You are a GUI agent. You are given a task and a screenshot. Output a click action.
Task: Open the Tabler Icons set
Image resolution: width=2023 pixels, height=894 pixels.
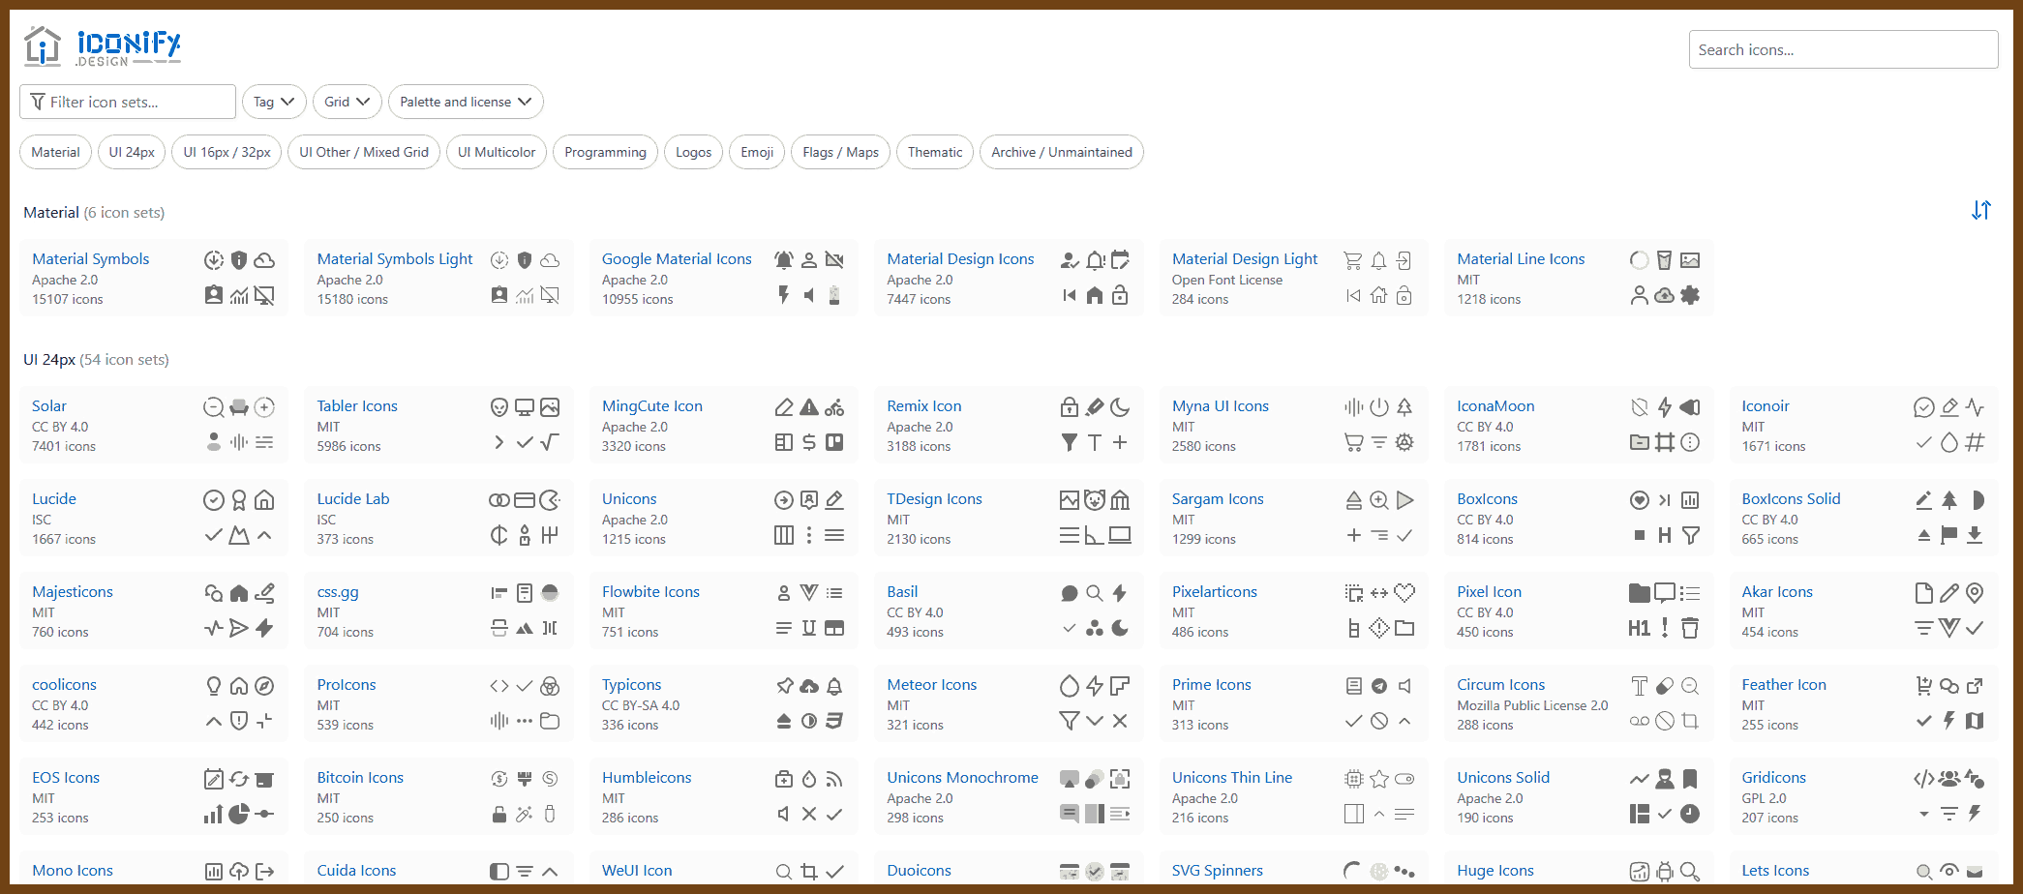click(357, 406)
